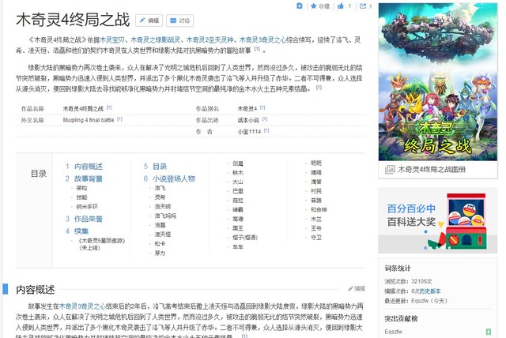Viewport: 506px width, 338px height.
Task: Jump to 故事背景 in the table of contents
Action: point(88,178)
